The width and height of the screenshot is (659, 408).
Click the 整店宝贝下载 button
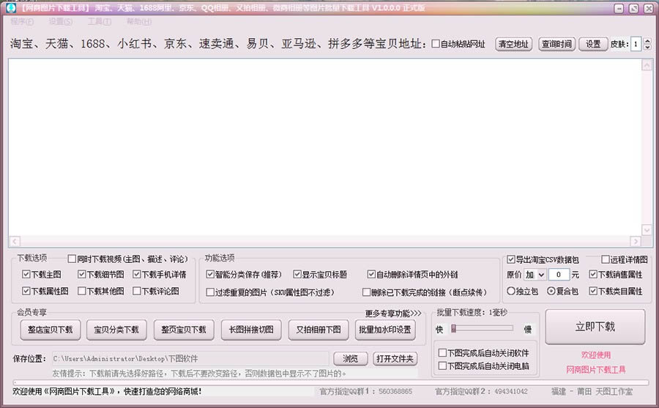51,330
